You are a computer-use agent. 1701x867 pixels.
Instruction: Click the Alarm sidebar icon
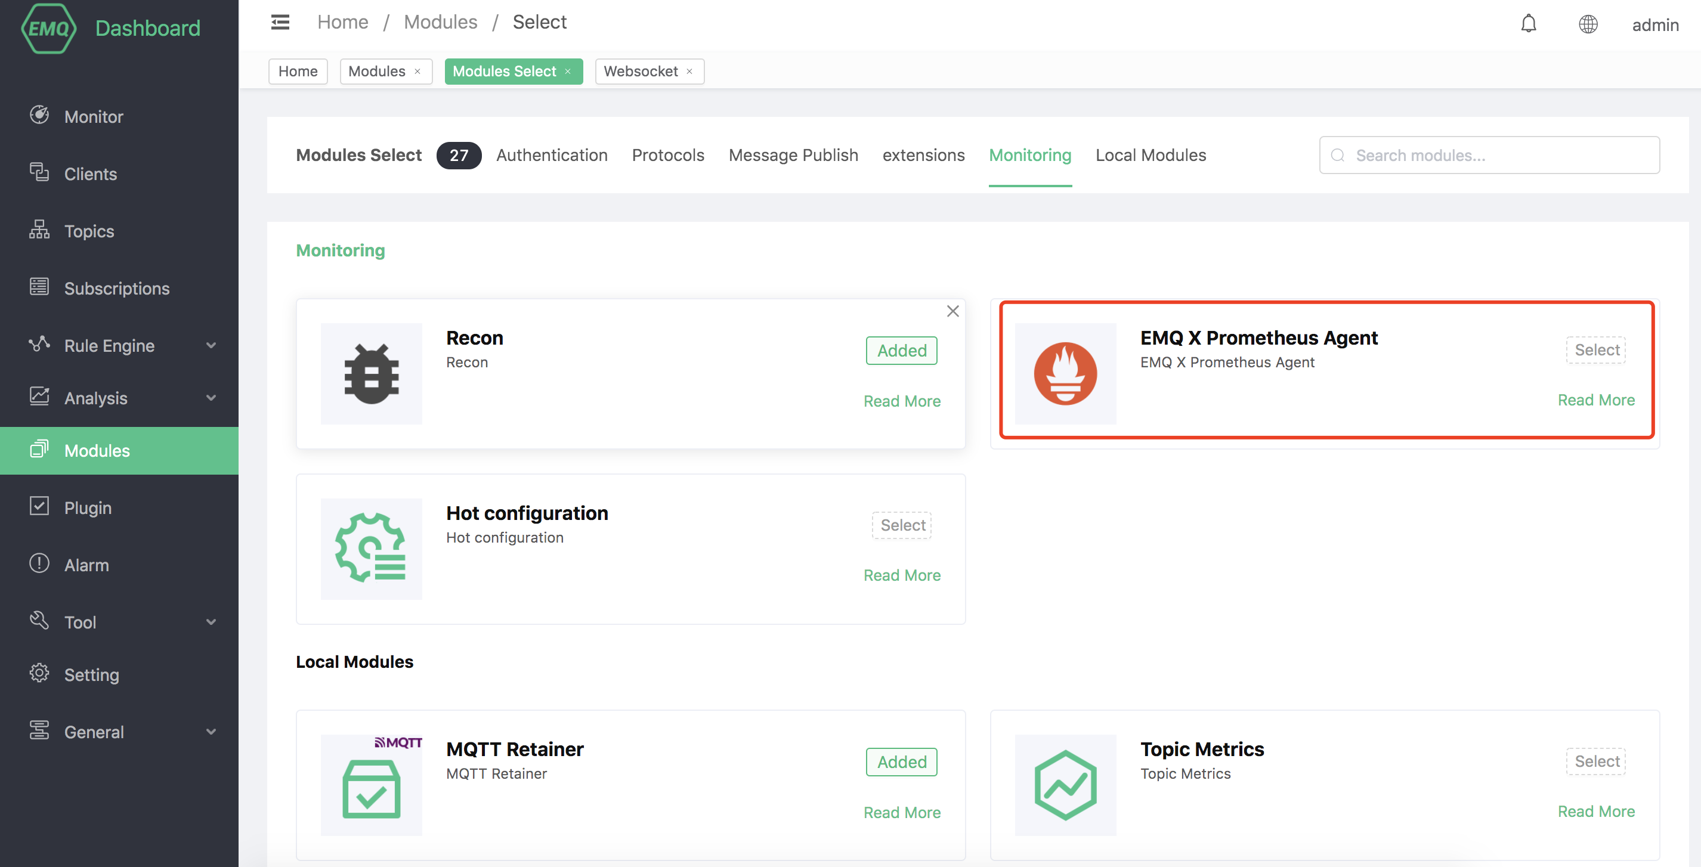[39, 563]
